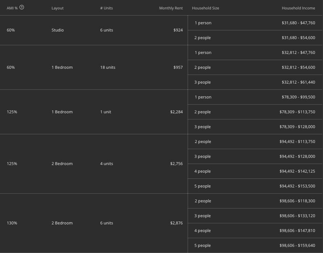This screenshot has width=323, height=253.
Task: Click the $32,812 - $61,440 income range
Action: (298, 82)
